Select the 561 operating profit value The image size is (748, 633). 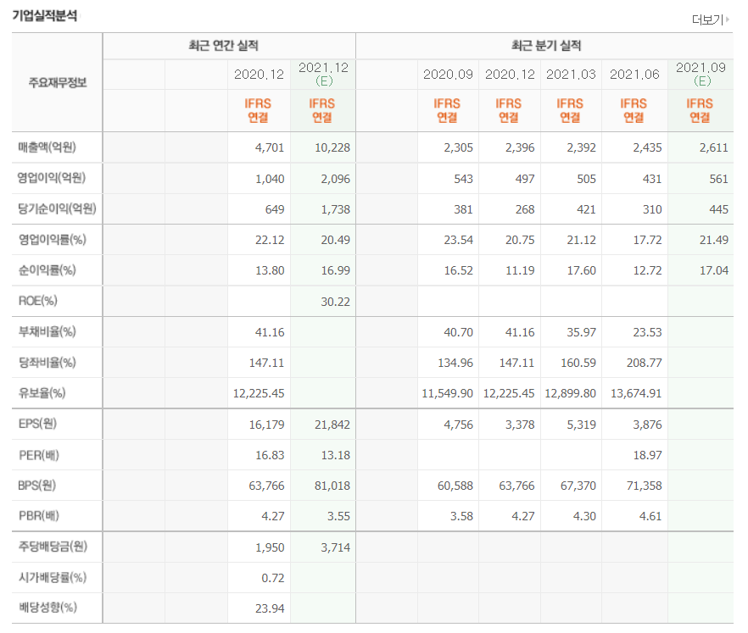pos(718,179)
